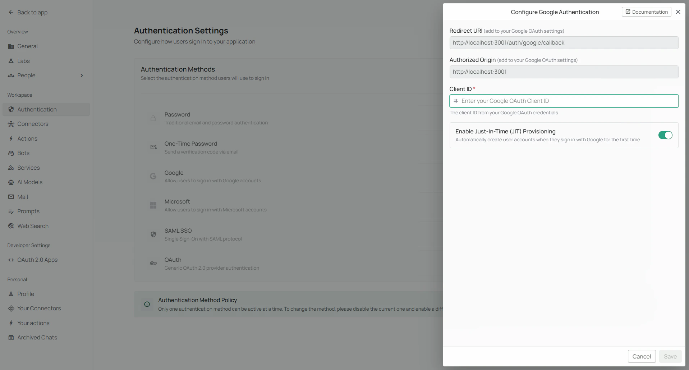
Task: Go to the Labs section
Action: [46, 61]
